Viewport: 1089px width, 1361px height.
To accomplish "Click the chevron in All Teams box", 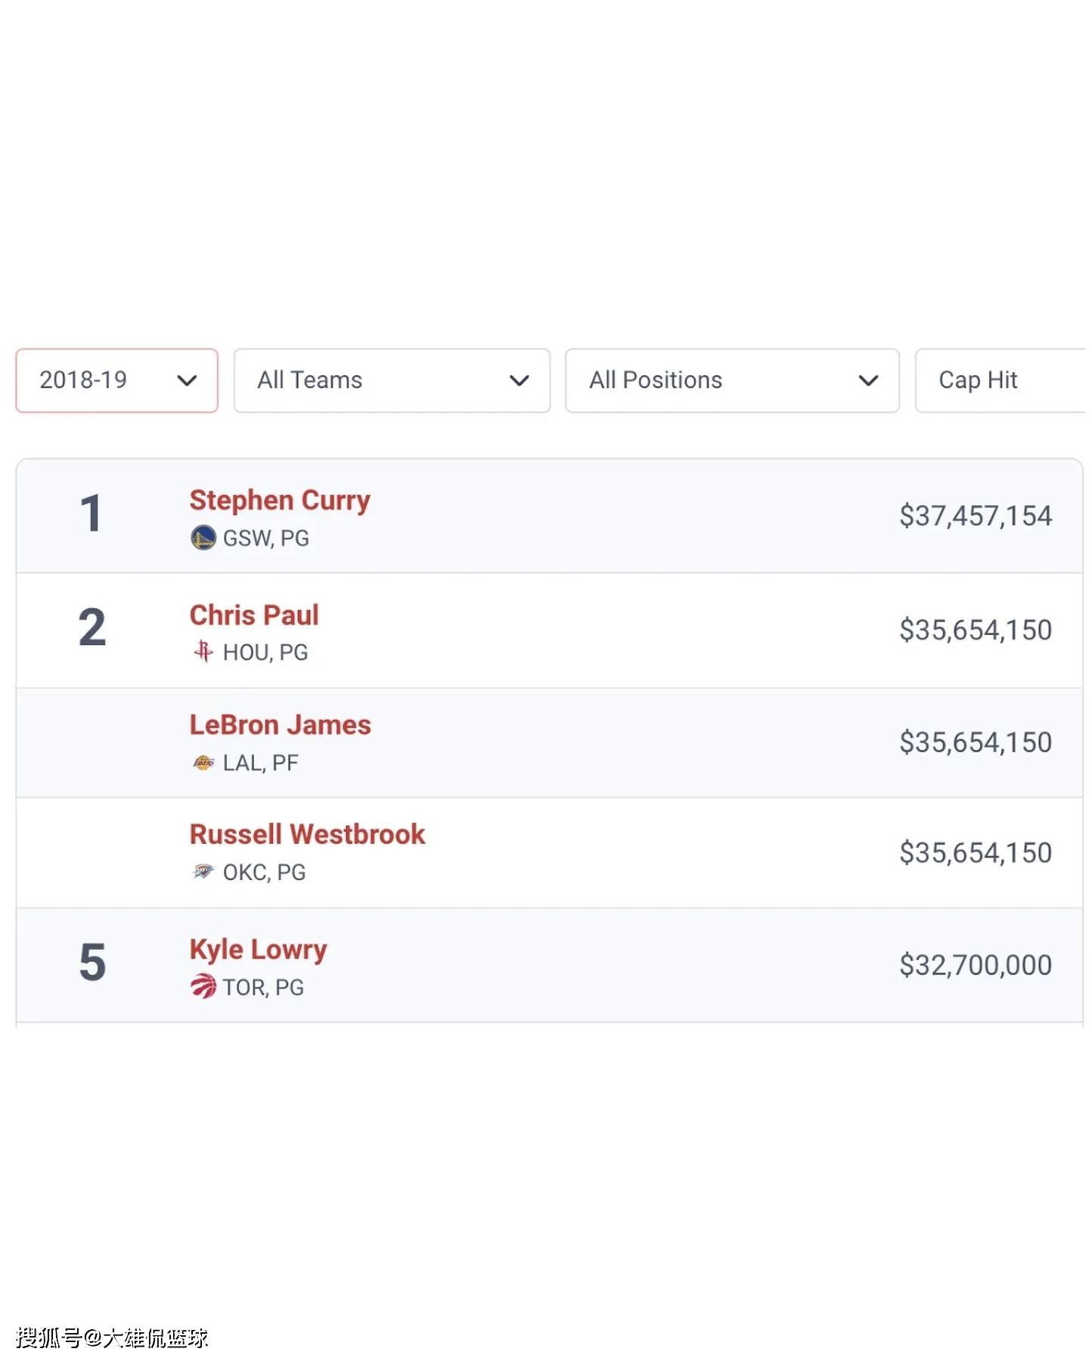I will (519, 380).
